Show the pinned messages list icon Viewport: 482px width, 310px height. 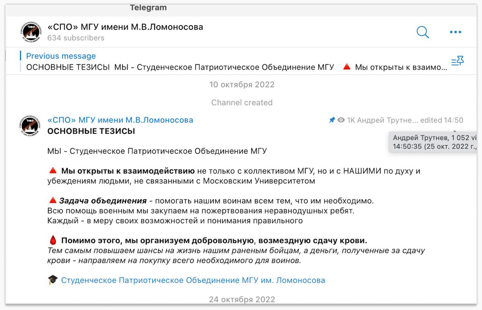point(457,61)
